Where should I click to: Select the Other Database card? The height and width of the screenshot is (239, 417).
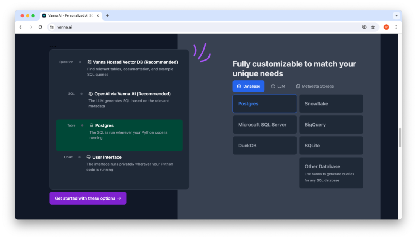pos(331,173)
